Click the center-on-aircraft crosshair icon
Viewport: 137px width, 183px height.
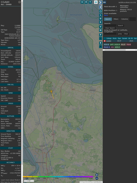pos(100,11)
